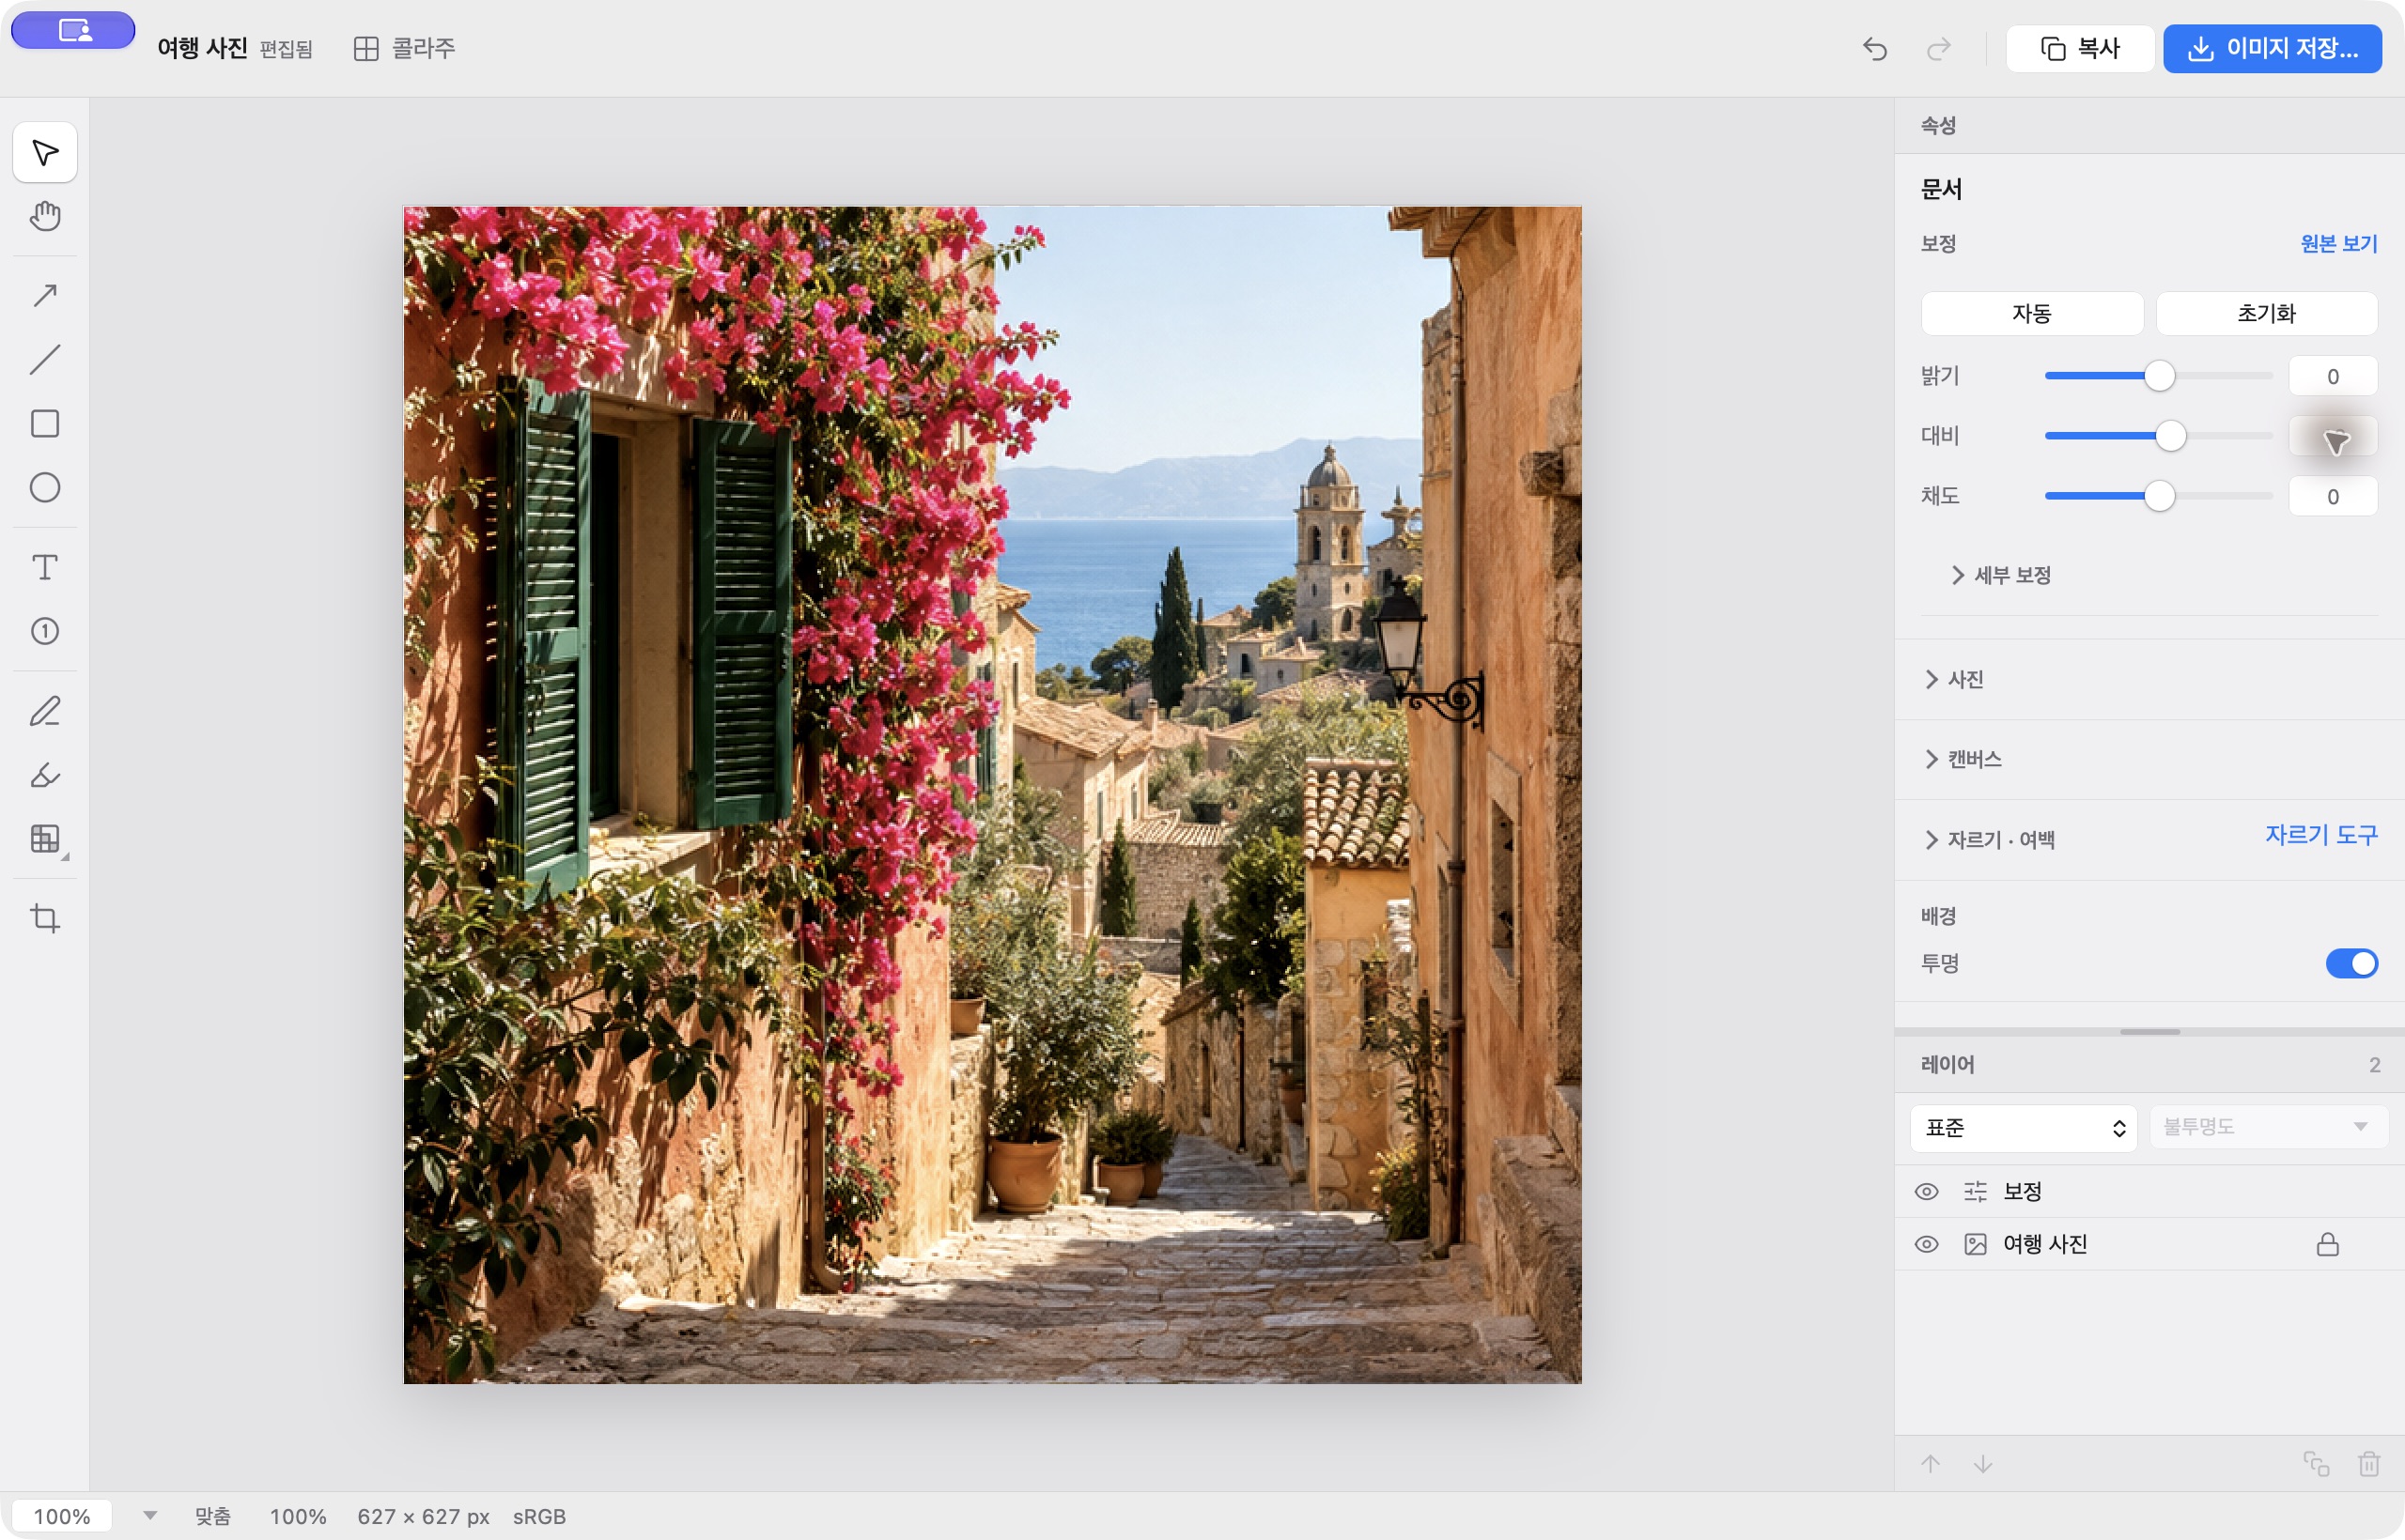Select the arrow pointer selection tool

(45, 152)
